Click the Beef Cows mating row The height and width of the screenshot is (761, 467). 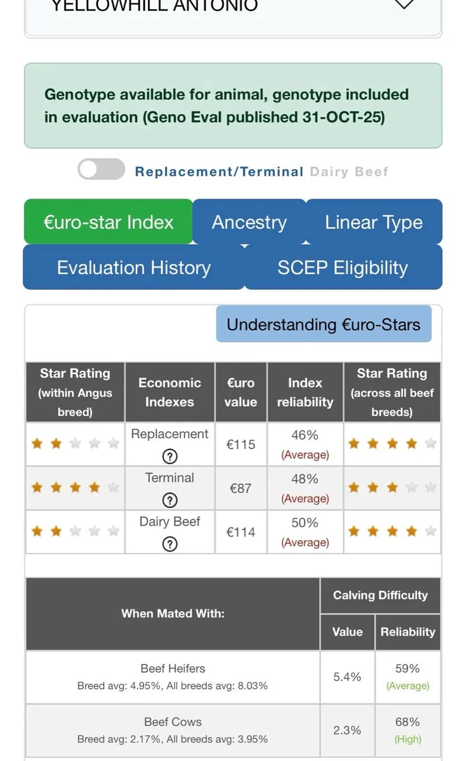coord(173,730)
